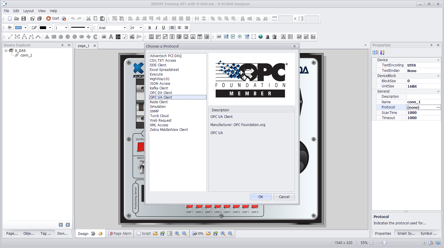This screenshot has width=444, height=248.
Task: Select the Web browser globe tool
Action: coord(261,37)
